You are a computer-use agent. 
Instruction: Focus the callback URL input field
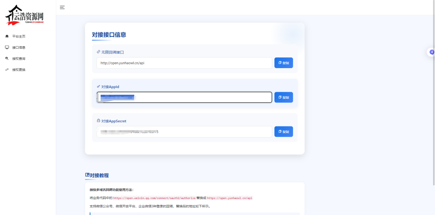pyautogui.click(x=184, y=63)
